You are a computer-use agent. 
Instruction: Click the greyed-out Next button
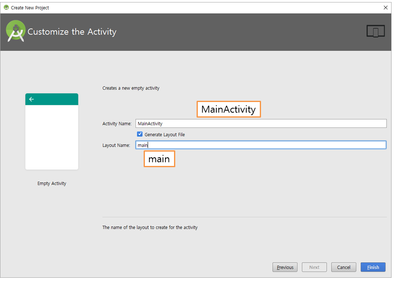click(314, 267)
